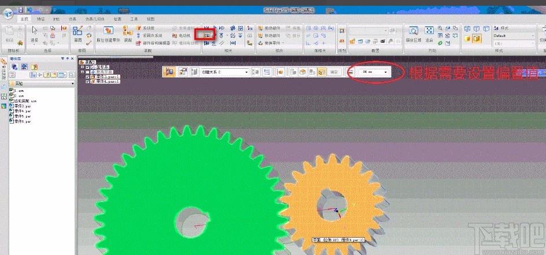Screen dimensions: 546x255
Task: Switch to 视图 ribbon tab
Action: (x=150, y=19)
